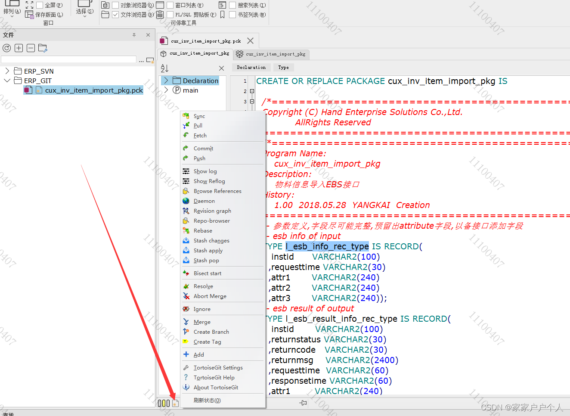Click the pin icon at bottom right

(303, 403)
